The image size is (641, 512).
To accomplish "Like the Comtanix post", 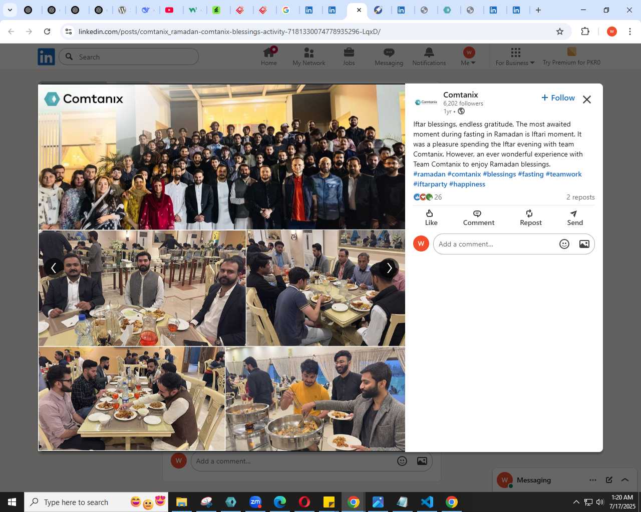I will [431, 218].
